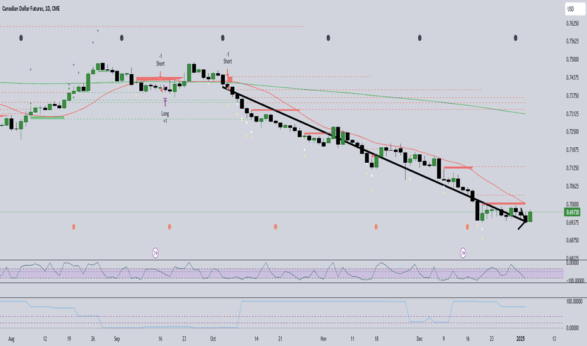Click the Dec label on the time axis
Viewport: 587px width, 346px height.
(419, 339)
